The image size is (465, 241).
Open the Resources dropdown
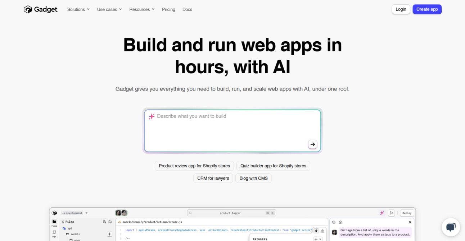tap(142, 9)
